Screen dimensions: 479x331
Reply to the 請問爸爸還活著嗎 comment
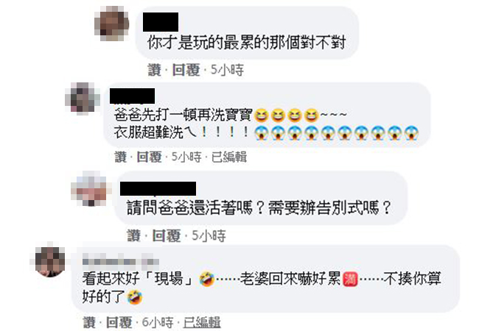[x=167, y=235]
